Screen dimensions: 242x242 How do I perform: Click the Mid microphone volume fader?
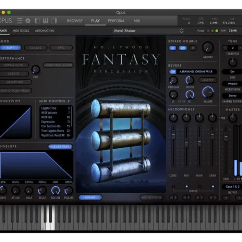point(186,142)
